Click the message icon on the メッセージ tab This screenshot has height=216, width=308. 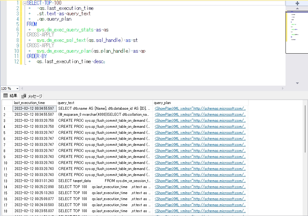coord(23,96)
